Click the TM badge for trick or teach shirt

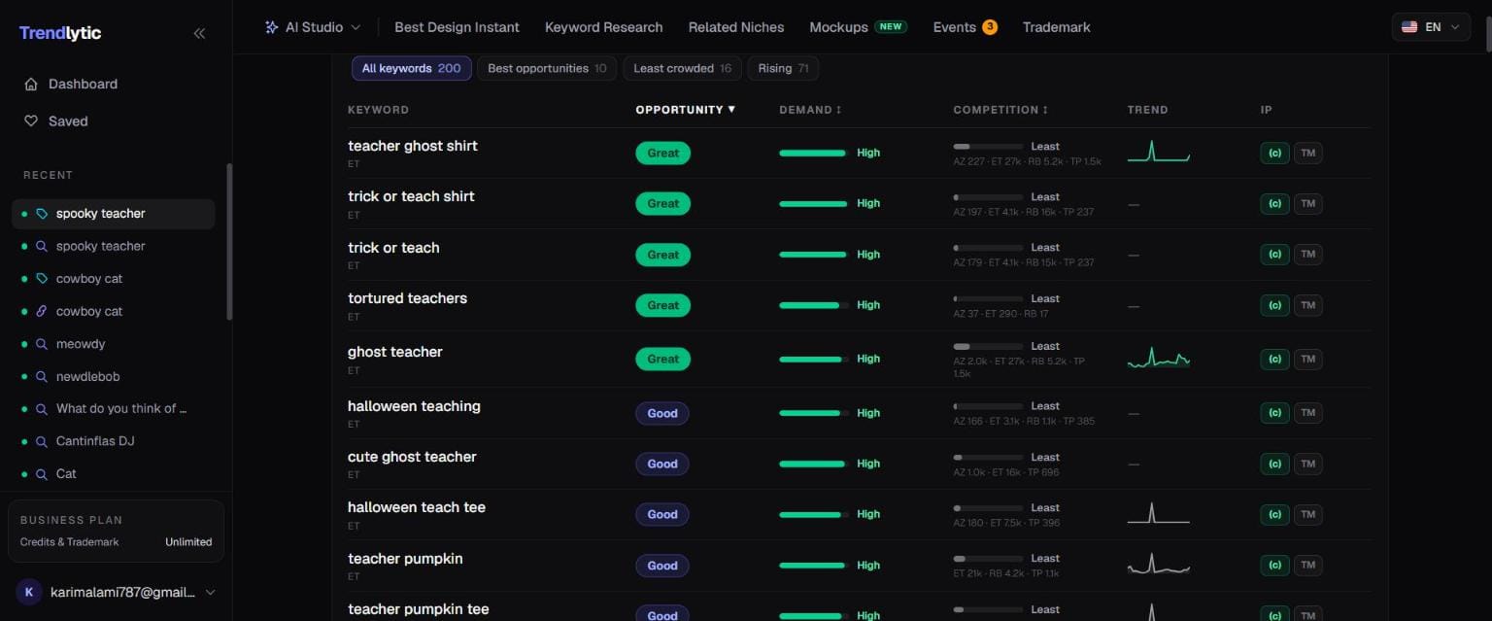(1308, 204)
